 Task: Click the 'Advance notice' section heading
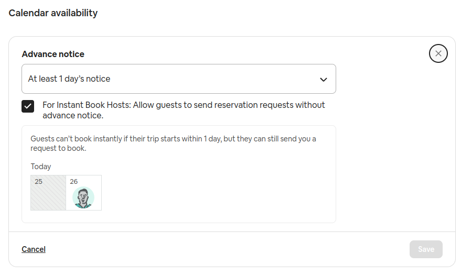click(53, 54)
